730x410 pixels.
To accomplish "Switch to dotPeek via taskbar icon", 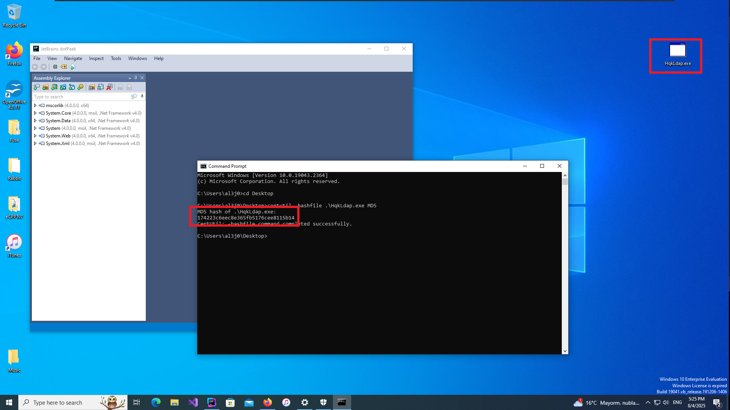I will [212, 402].
